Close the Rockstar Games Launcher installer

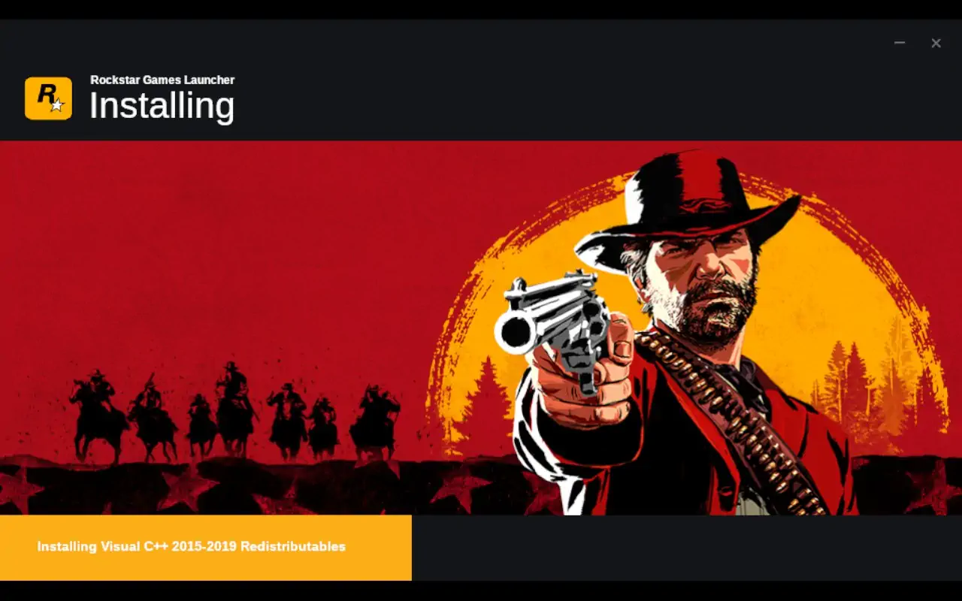pos(936,43)
